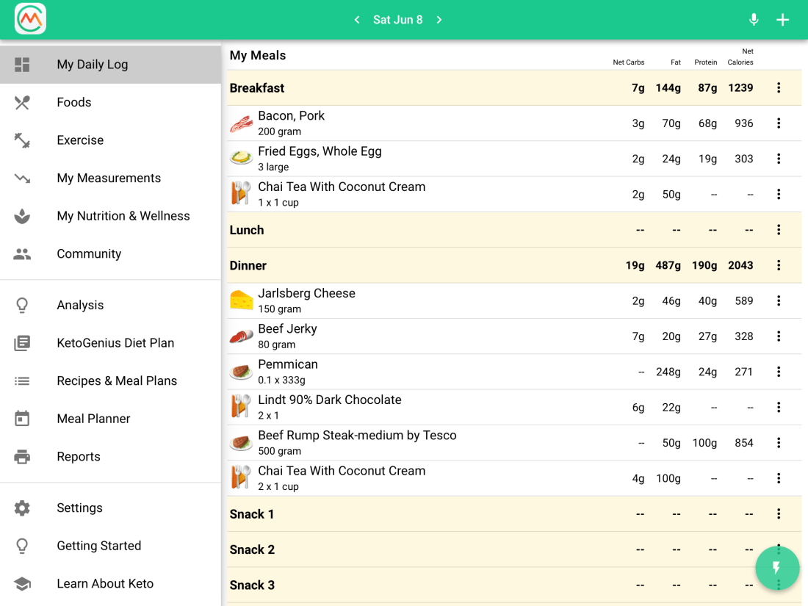The height and width of the screenshot is (606, 808).
Task: Tap the plus add icon in header
Action: coord(783,20)
